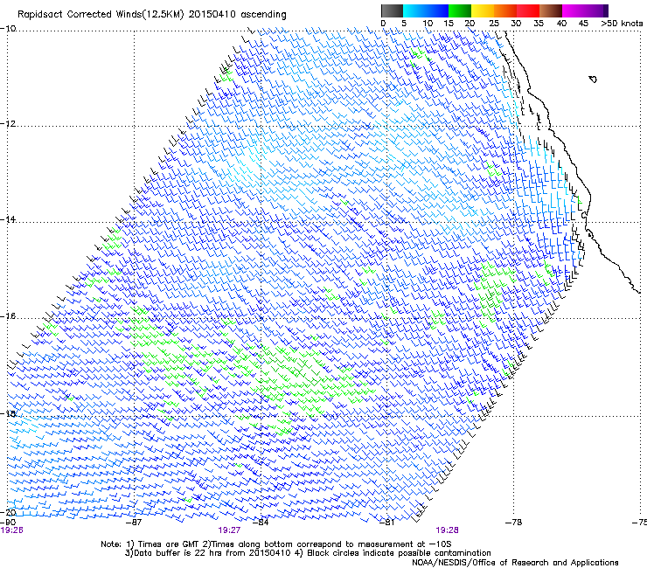This screenshot has width=647, height=568.
Task: Click the longitude label '-84'
Action: pos(261,523)
